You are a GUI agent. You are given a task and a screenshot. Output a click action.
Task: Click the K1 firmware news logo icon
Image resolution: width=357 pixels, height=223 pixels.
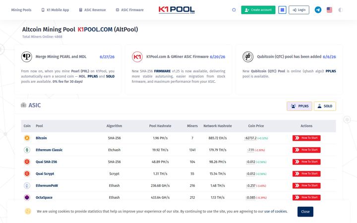[137, 56]
